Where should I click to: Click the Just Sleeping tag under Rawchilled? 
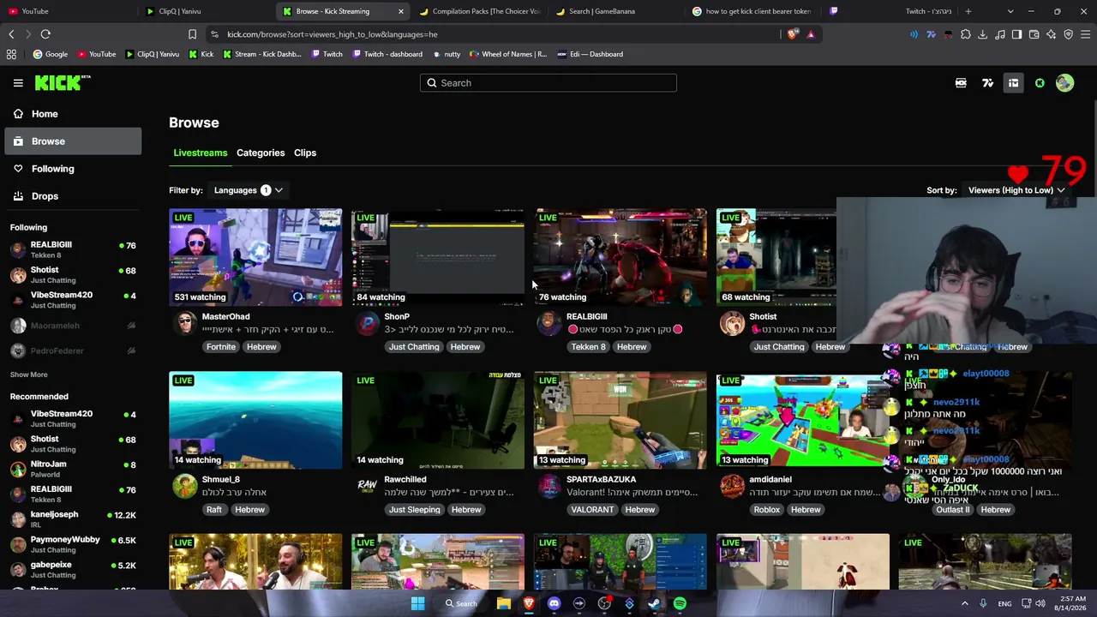(x=414, y=510)
